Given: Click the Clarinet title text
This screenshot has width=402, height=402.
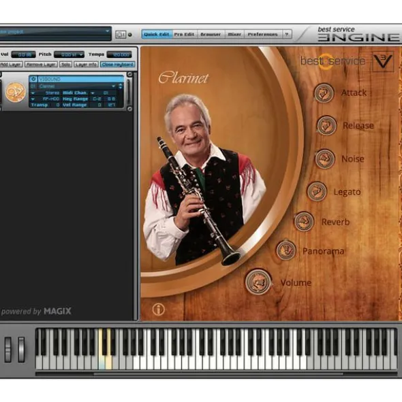Looking at the screenshot, I should point(183,78).
